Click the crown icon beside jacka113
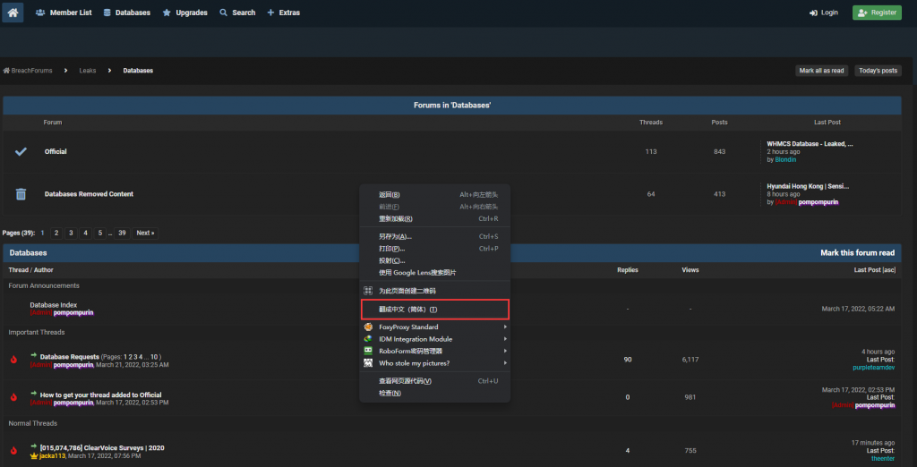Screen dimensions: 917x467 click(x=34, y=456)
